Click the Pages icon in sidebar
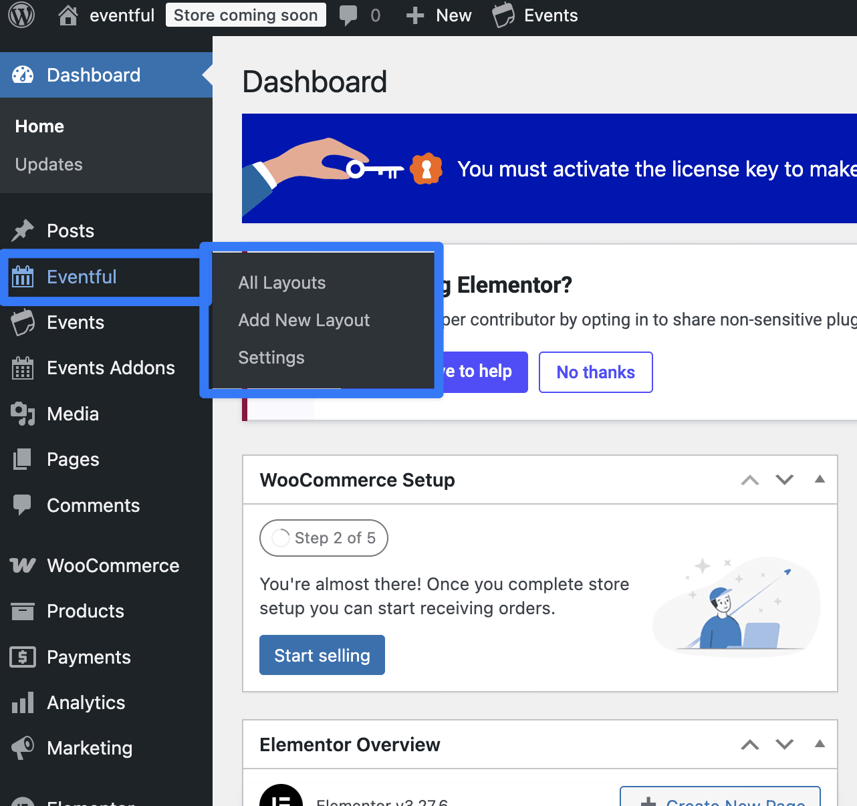 (x=23, y=459)
